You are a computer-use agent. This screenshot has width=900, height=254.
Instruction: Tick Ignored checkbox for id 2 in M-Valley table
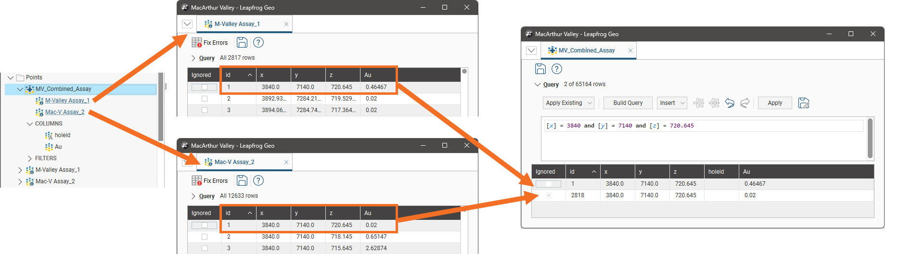(205, 99)
